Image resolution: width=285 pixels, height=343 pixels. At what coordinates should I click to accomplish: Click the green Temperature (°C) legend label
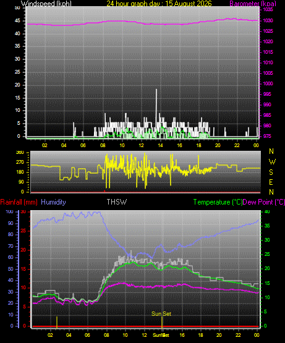coord(218,202)
